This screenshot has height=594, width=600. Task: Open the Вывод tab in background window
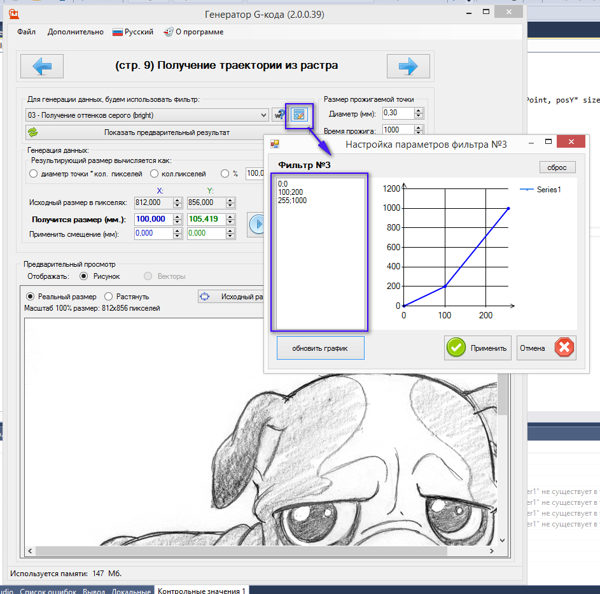click(94, 591)
